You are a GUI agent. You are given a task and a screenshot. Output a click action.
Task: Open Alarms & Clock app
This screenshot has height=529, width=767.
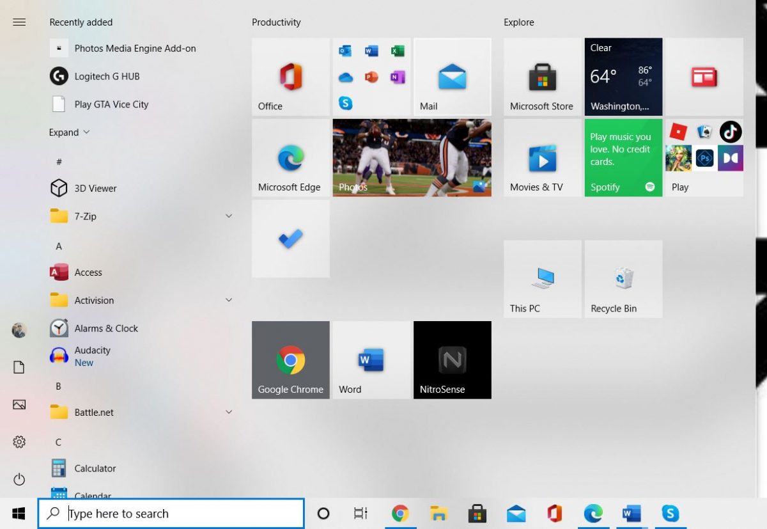(141, 328)
